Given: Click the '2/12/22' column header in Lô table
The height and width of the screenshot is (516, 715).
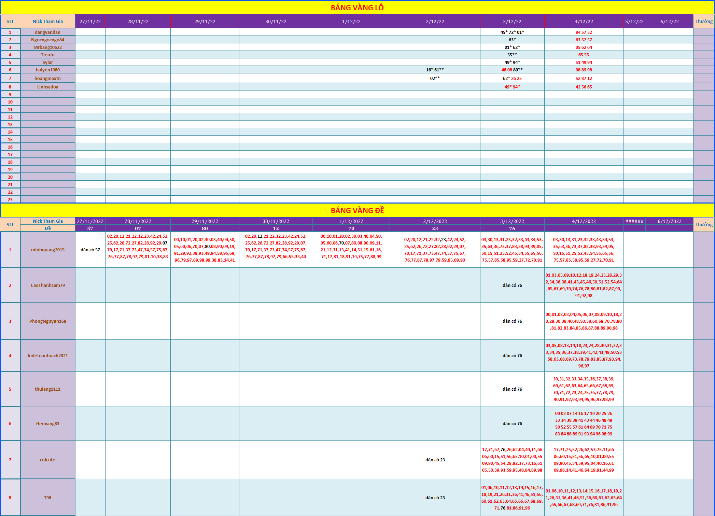Looking at the screenshot, I should [x=435, y=22].
